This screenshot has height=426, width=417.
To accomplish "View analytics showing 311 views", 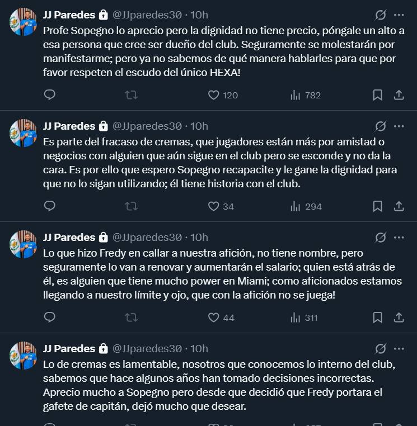I will [304, 318].
